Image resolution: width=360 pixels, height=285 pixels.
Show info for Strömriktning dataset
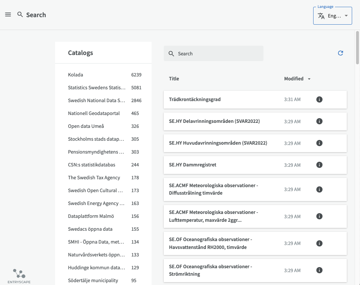tap(319, 270)
